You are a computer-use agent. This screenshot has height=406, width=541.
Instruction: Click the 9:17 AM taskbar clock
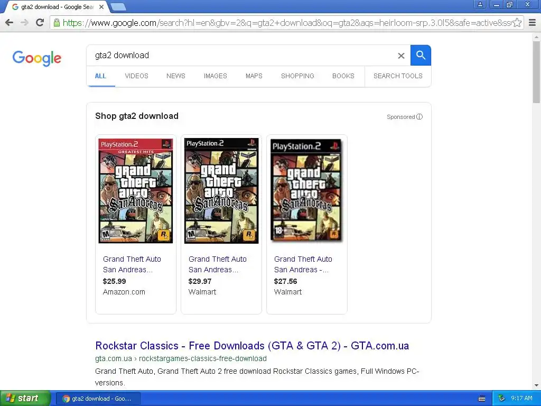tap(521, 399)
